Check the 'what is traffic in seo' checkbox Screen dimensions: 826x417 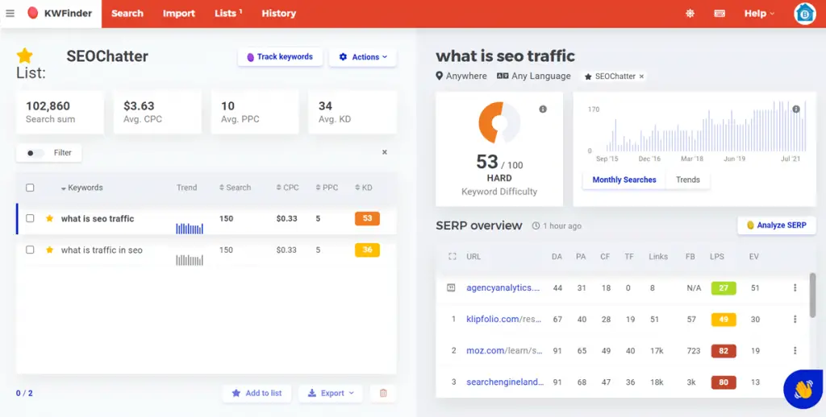[30, 250]
